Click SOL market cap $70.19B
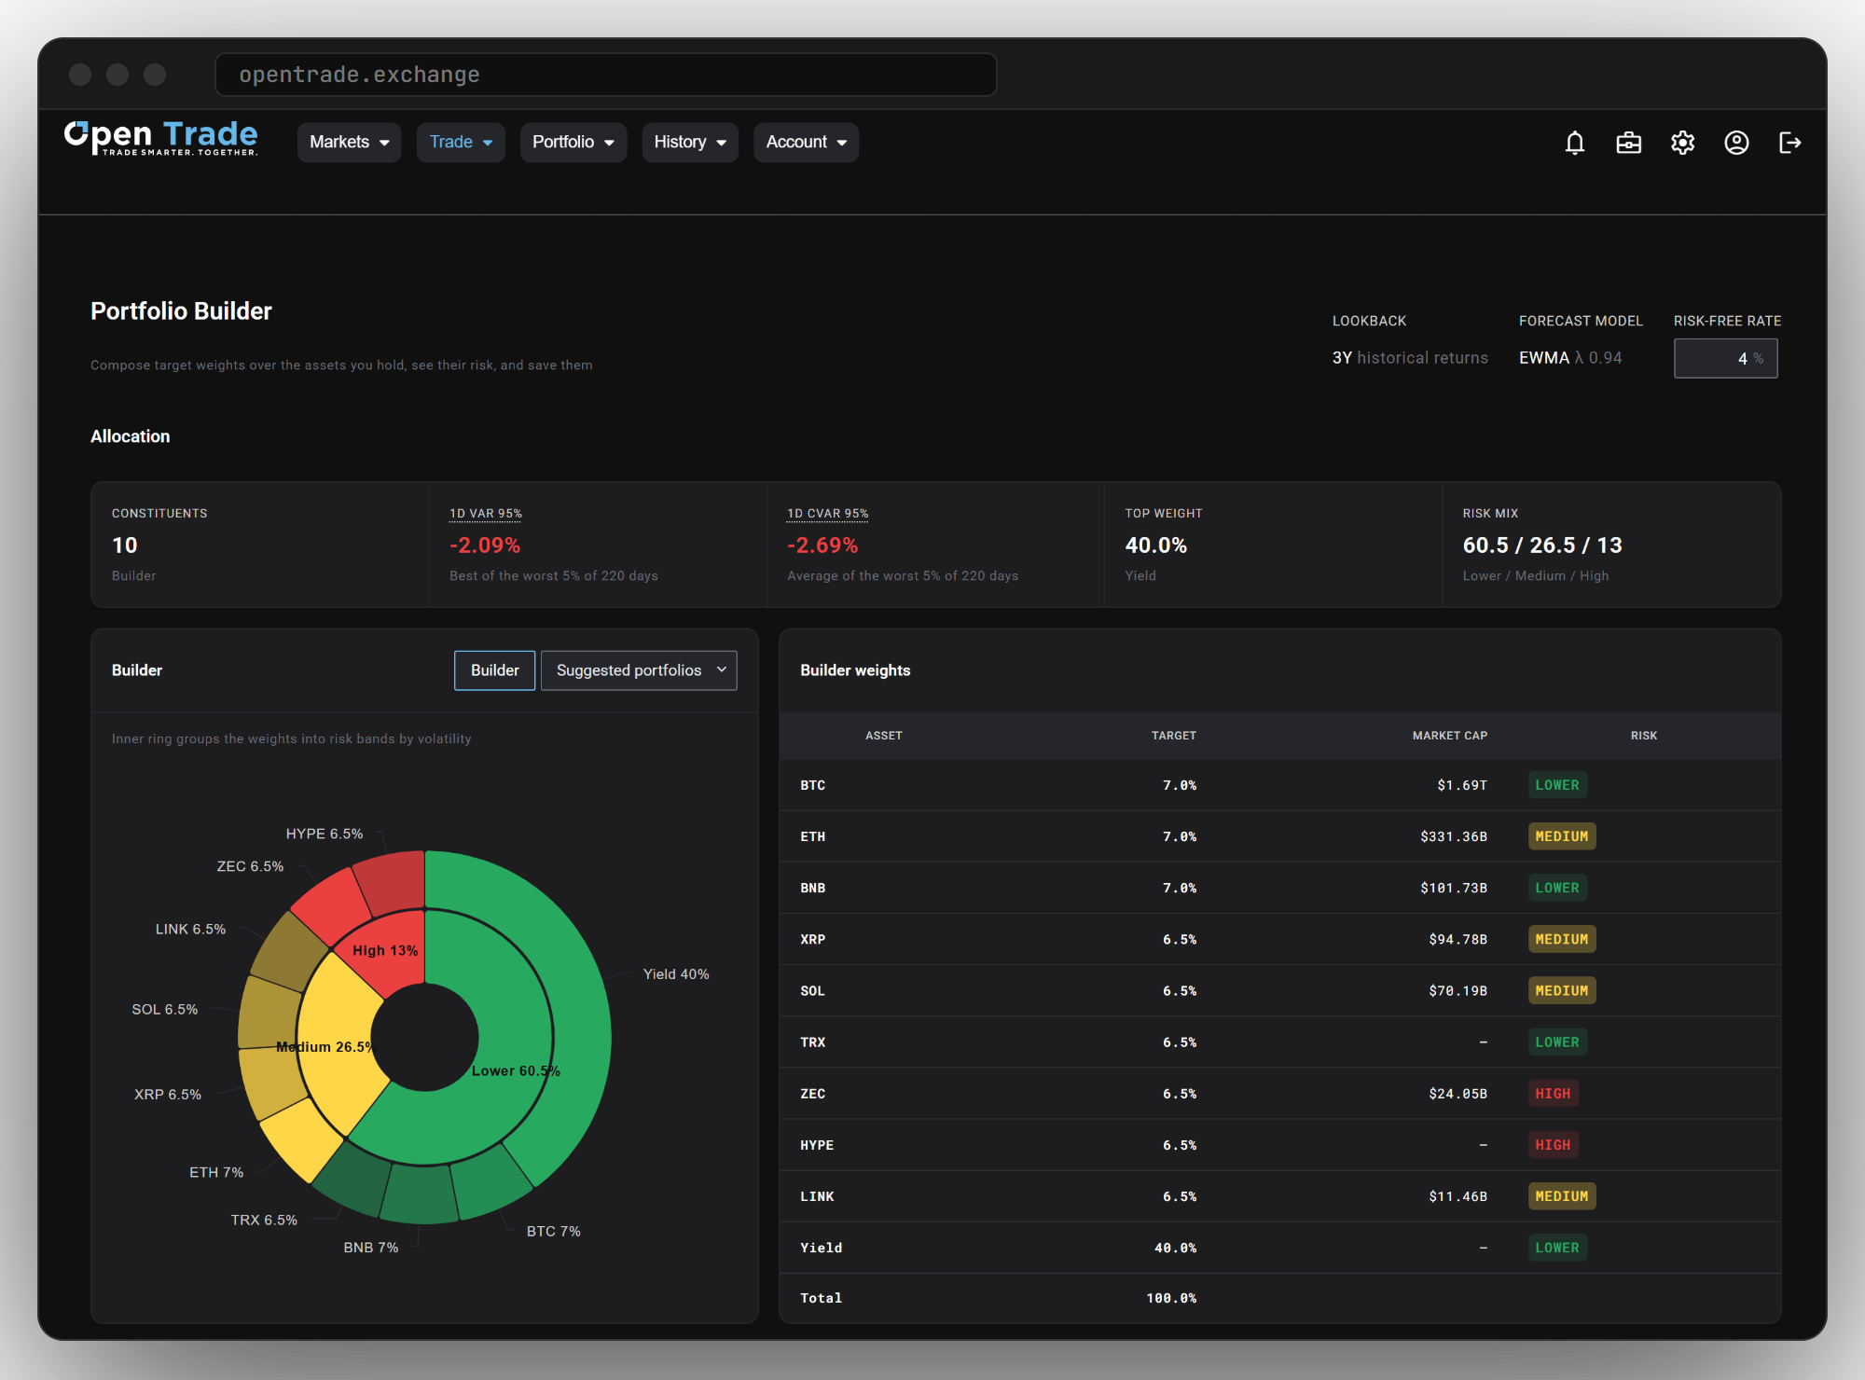This screenshot has width=1865, height=1380. (x=1457, y=990)
